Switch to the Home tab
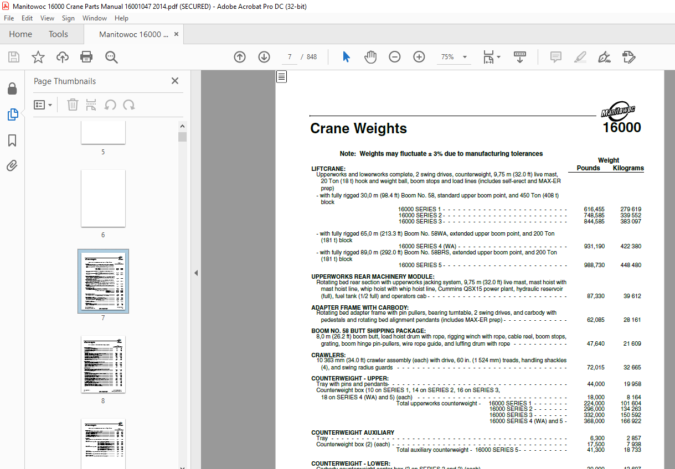Image resolution: width=675 pixels, height=469 pixels. (20, 34)
